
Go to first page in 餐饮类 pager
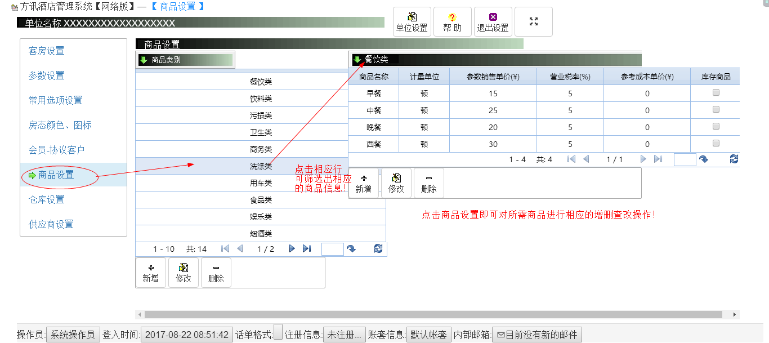[x=571, y=159]
